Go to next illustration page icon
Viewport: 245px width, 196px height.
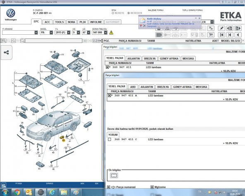(238, 29)
